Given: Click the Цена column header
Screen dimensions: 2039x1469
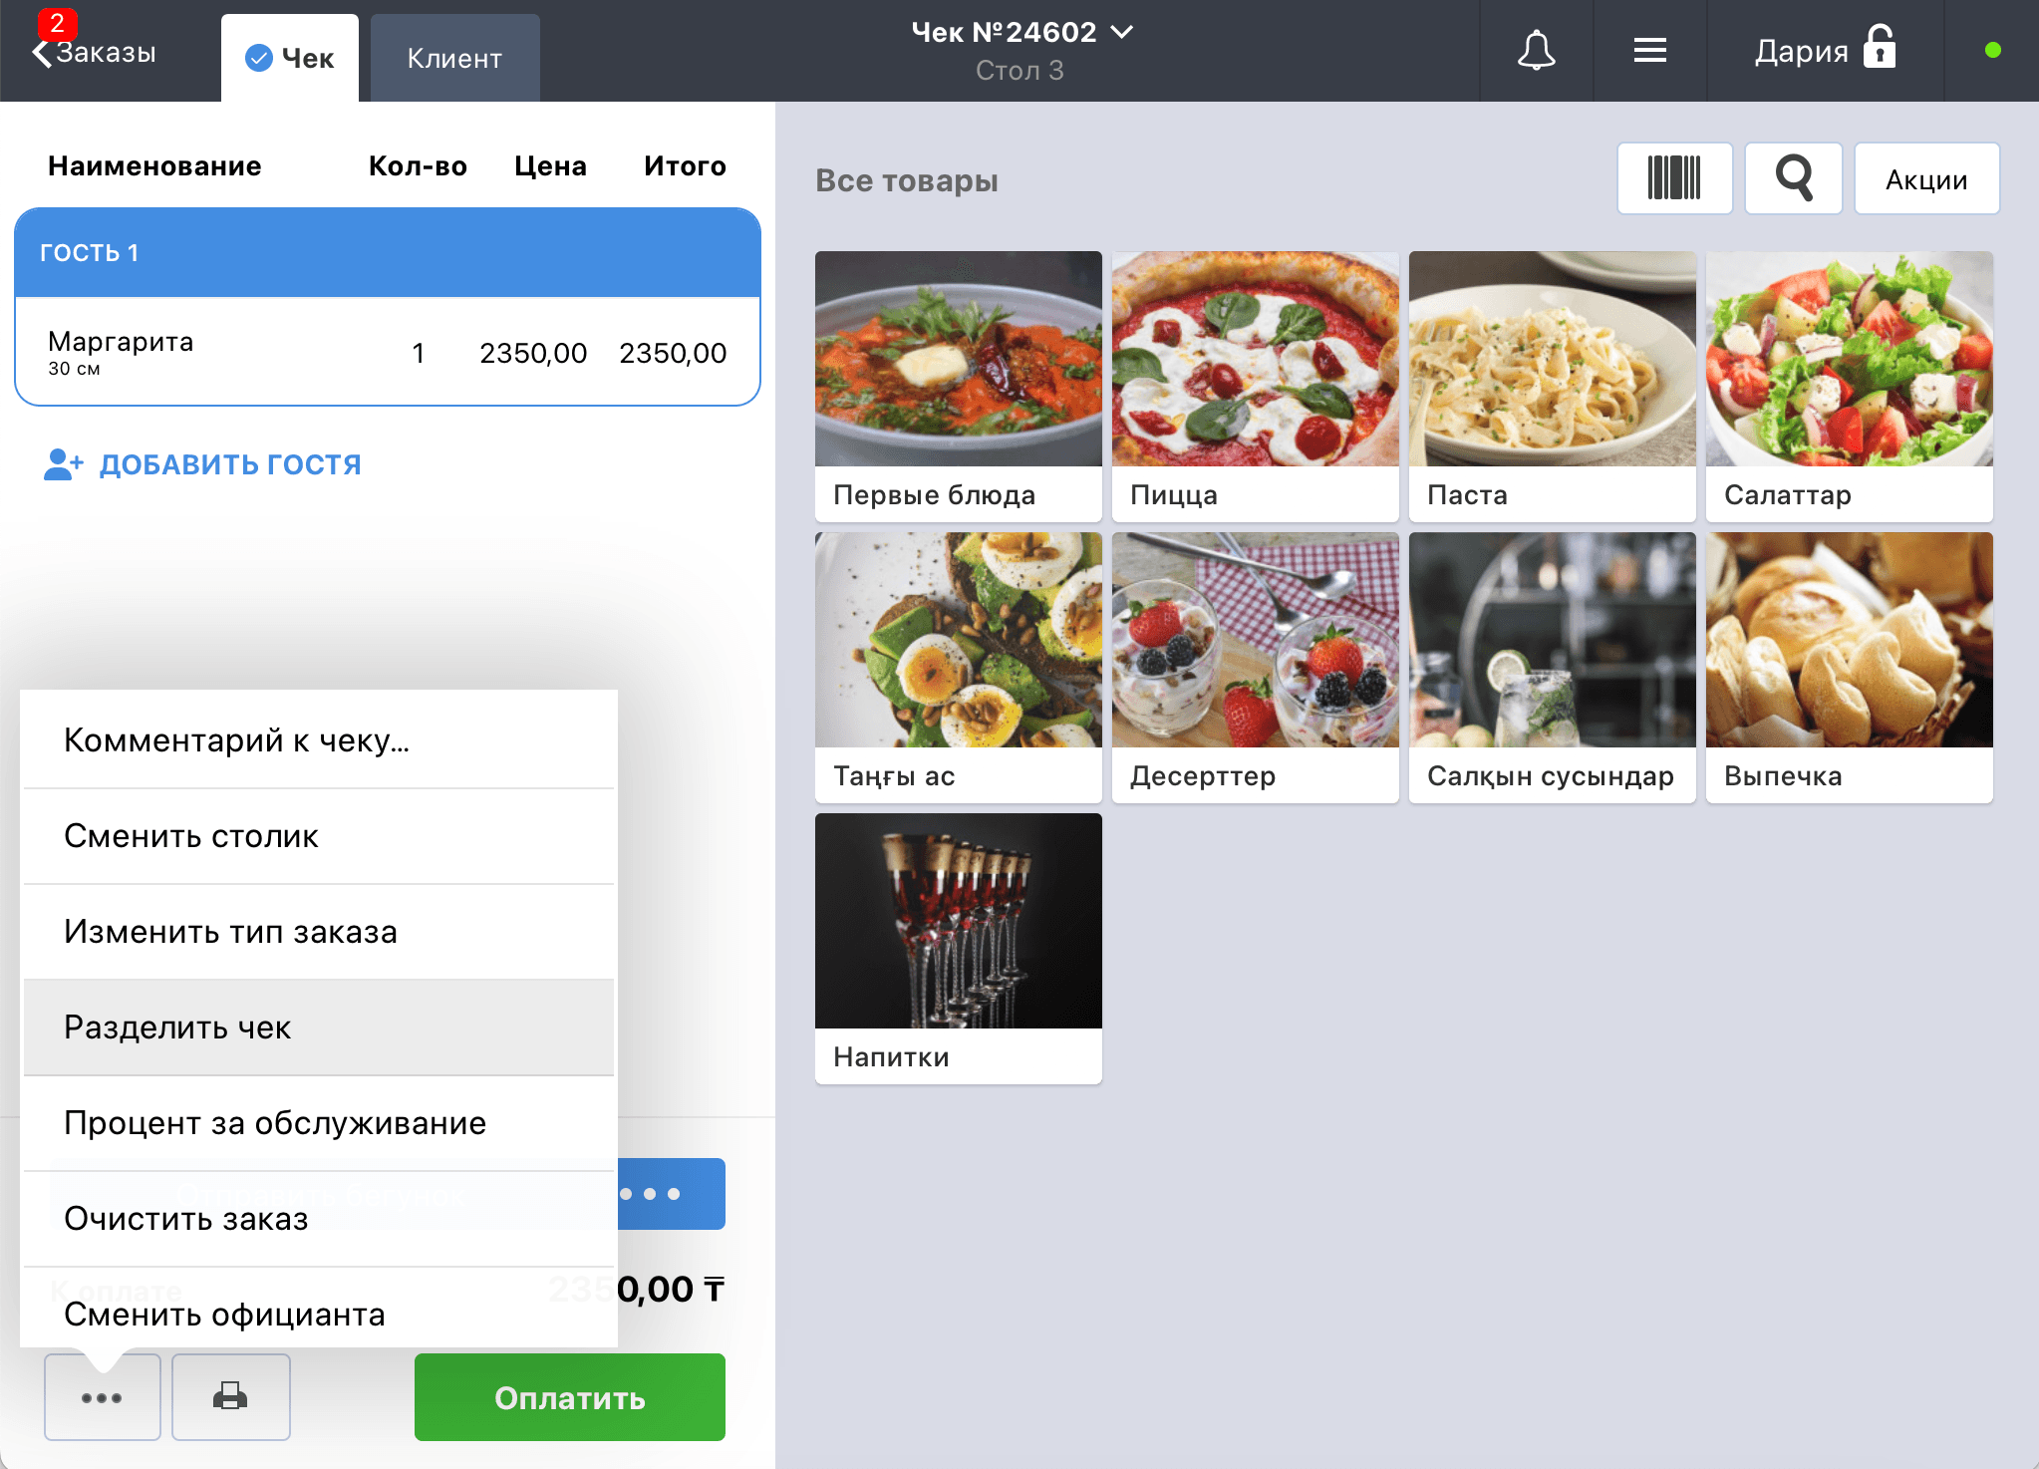Looking at the screenshot, I should coord(550,165).
